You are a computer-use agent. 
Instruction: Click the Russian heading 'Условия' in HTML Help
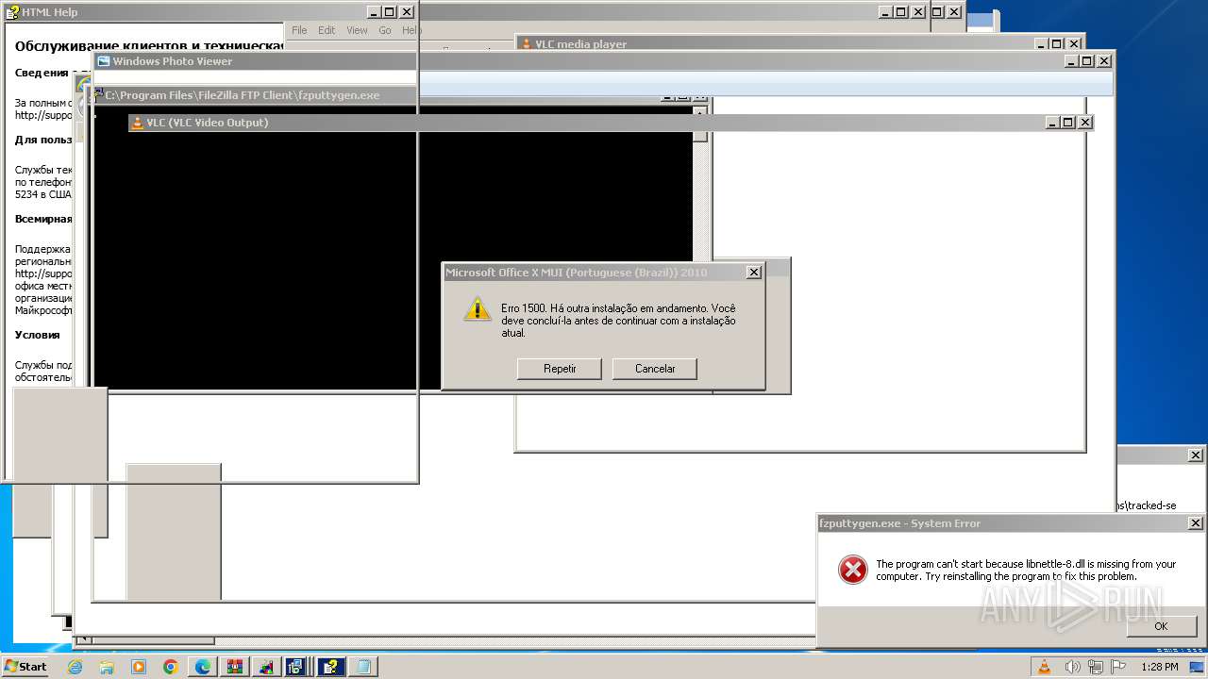click(x=37, y=335)
